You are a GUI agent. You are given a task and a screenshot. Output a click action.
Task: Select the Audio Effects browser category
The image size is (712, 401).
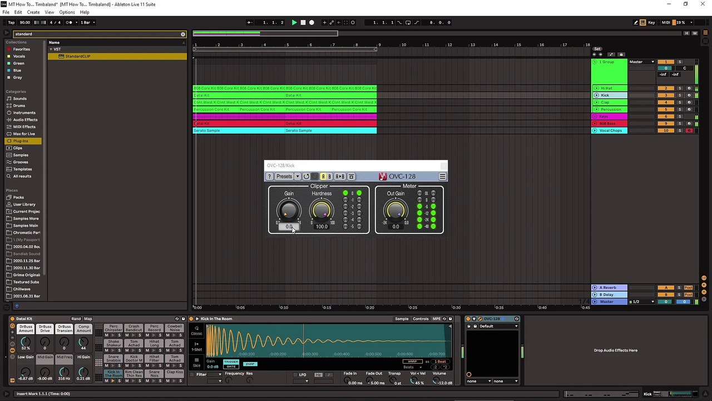pyautogui.click(x=25, y=120)
